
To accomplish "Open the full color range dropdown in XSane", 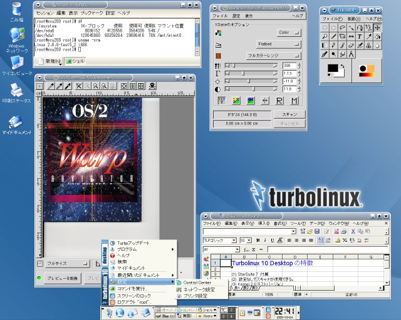I will (273, 56).
